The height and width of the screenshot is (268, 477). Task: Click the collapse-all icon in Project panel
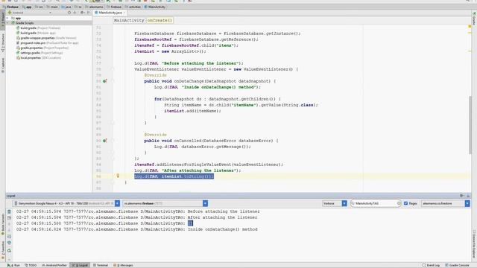click(75, 13)
